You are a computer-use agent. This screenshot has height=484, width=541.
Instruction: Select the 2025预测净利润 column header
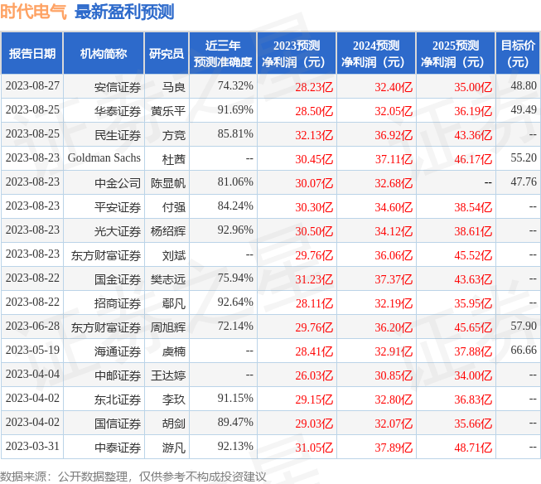click(456, 54)
